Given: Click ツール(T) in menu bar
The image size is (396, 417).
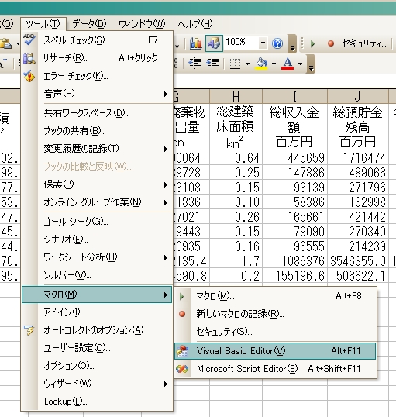Looking at the screenshot, I should click(x=43, y=24).
